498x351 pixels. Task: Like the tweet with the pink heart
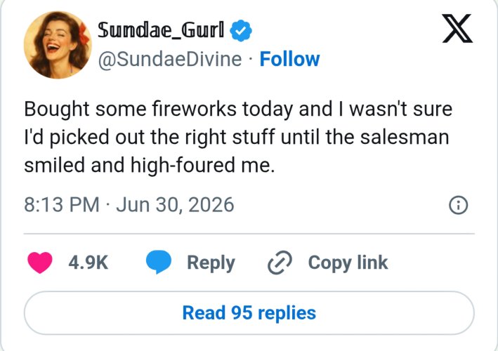(40, 263)
